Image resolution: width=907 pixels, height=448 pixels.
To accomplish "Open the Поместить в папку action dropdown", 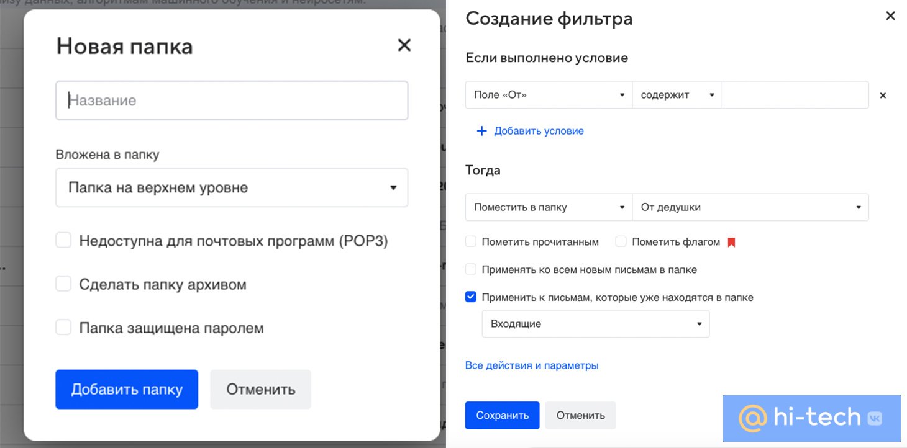I will pyautogui.click(x=549, y=207).
